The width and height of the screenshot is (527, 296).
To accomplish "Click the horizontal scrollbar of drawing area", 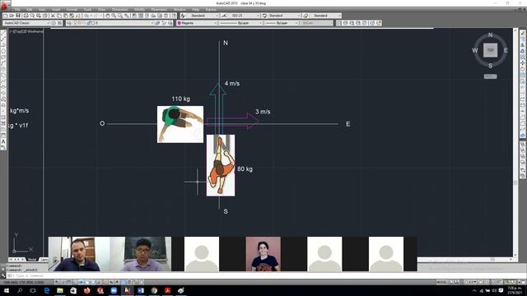I will 465,260.
